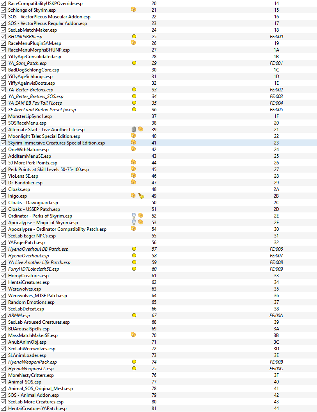Click the archive icon for Apocalypse - Ordinator Compatibility Patch
The width and height of the screenshot is (317, 412).
coord(133,228)
